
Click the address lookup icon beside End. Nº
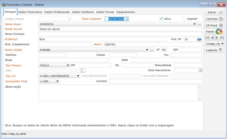coord(199,39)
